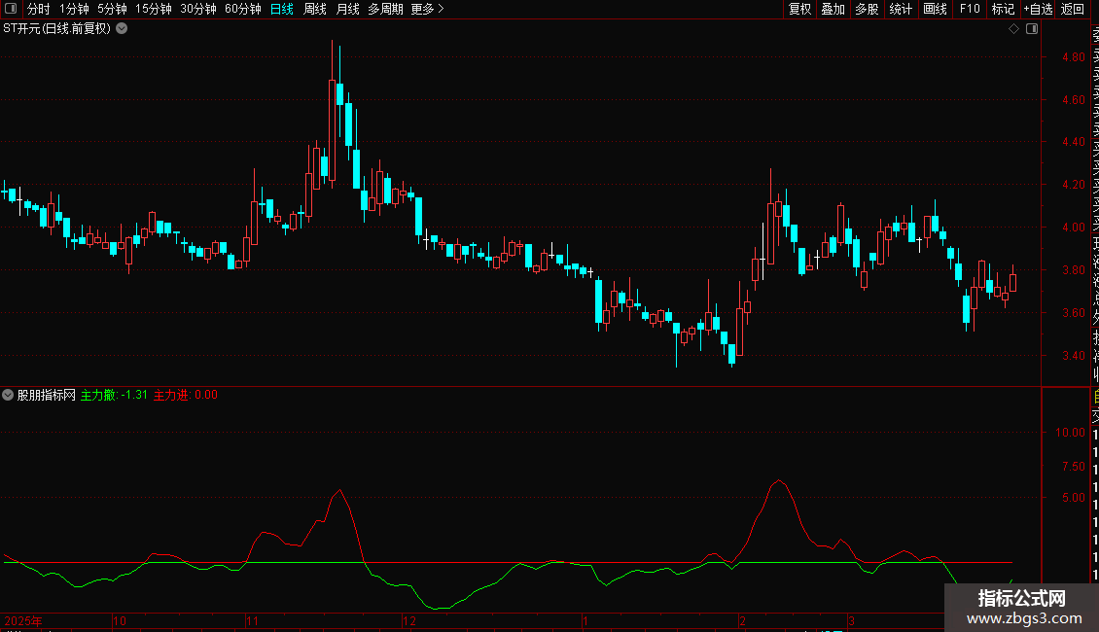Click the ST开元(日线.前复权) title text
This screenshot has height=632, width=1099.
click(x=56, y=29)
